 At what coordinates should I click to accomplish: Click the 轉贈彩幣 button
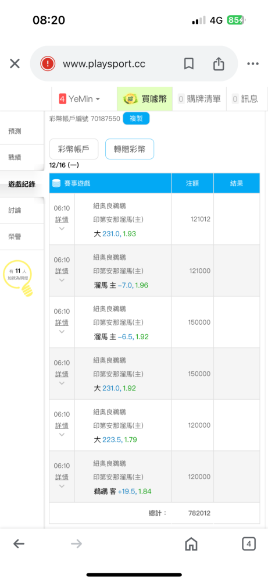click(130, 149)
